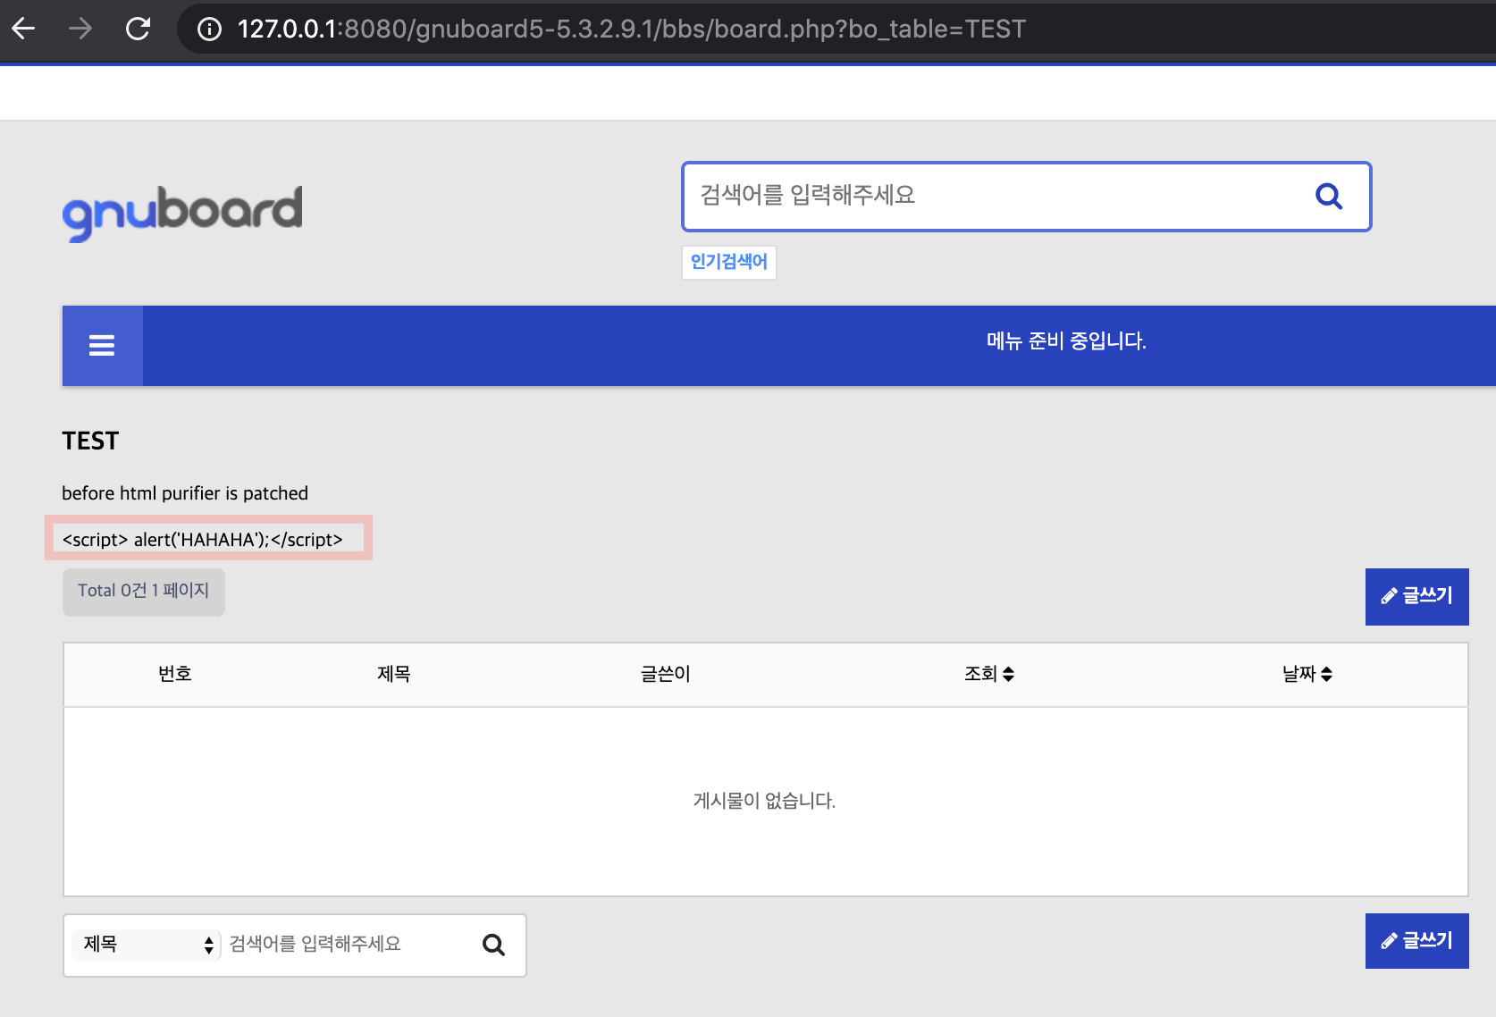Viewport: 1496px width, 1017px height.
Task: Click the 글쓴이 column header
Action: tap(666, 674)
